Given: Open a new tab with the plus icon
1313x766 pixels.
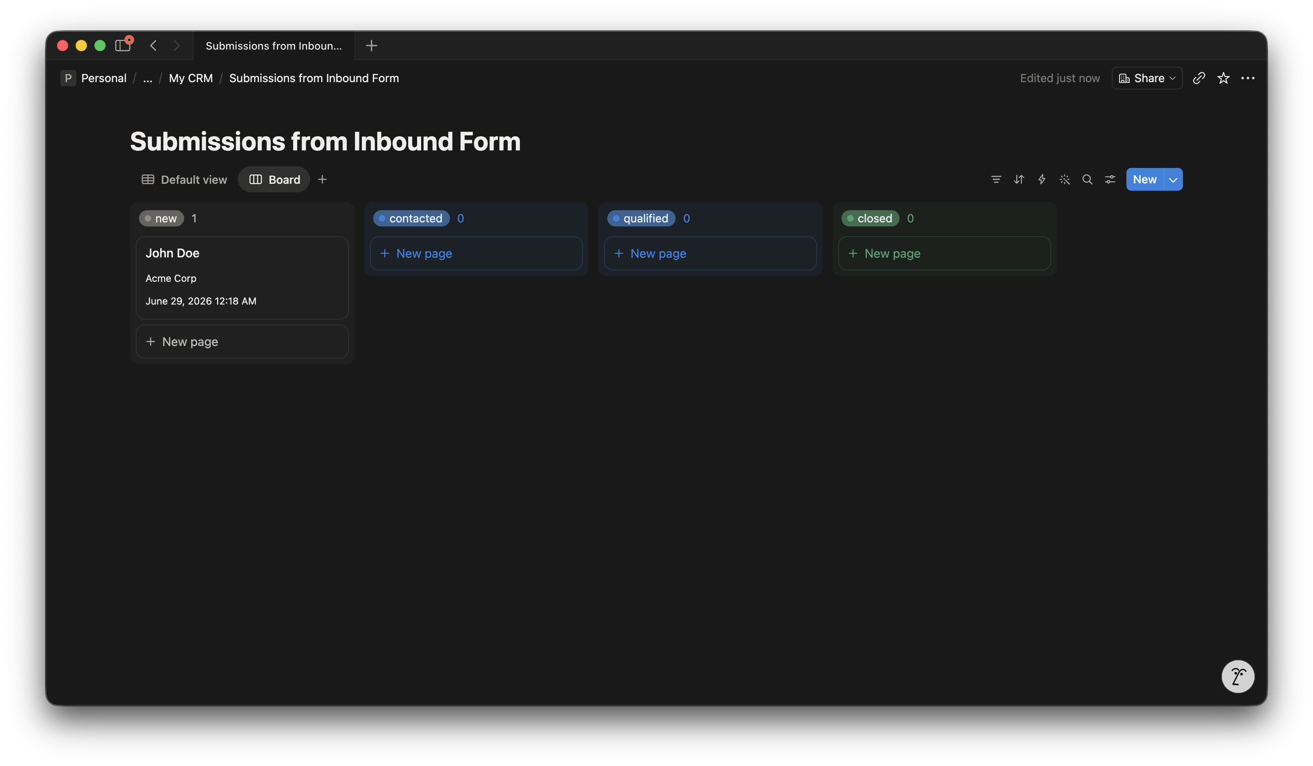Looking at the screenshot, I should coord(372,46).
